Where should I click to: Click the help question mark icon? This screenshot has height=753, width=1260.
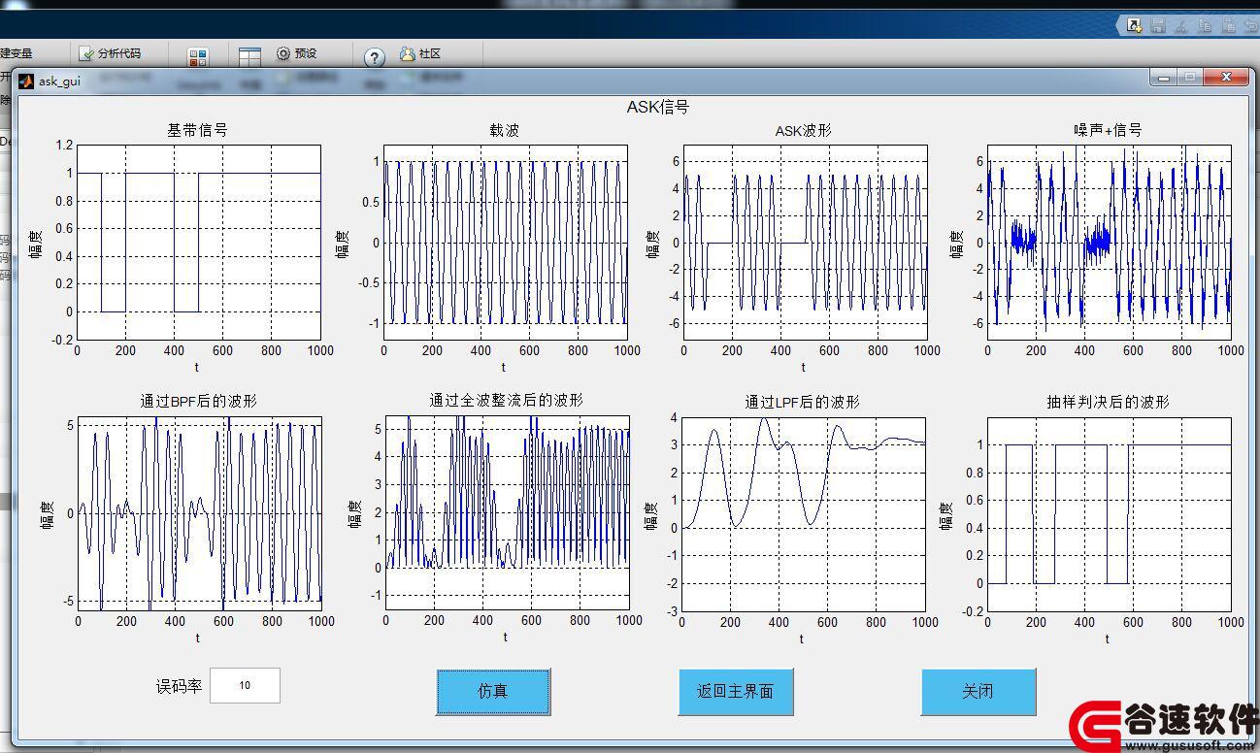375,58
